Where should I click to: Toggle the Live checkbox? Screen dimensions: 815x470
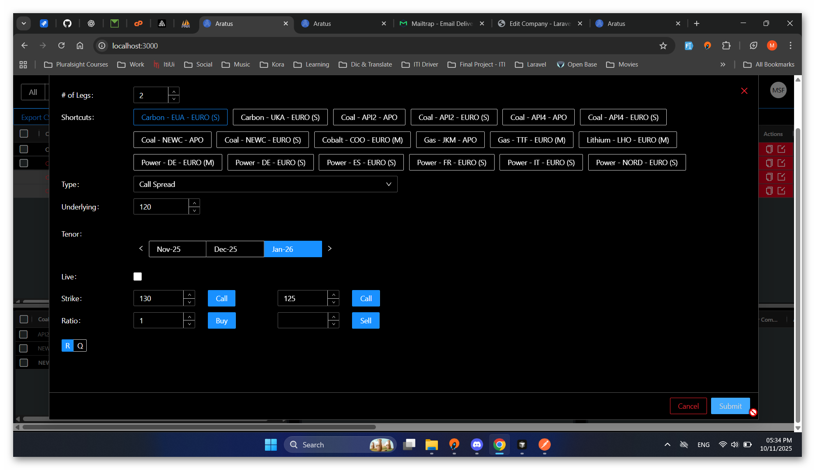click(138, 276)
